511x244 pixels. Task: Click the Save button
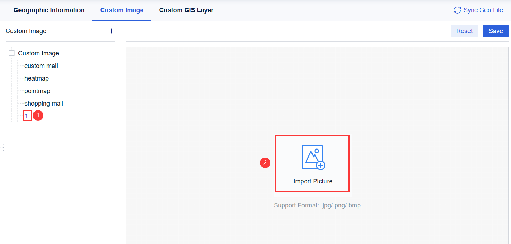(495, 31)
